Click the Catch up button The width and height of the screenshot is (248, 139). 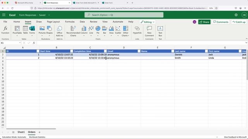coord(239,22)
